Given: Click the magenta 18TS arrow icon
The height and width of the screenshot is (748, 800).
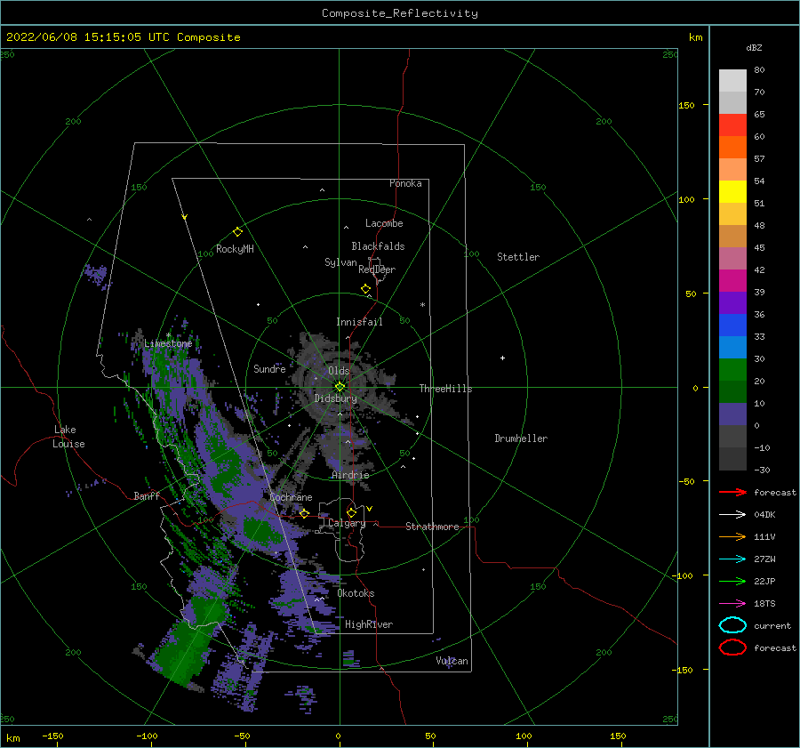Looking at the screenshot, I should [x=732, y=604].
